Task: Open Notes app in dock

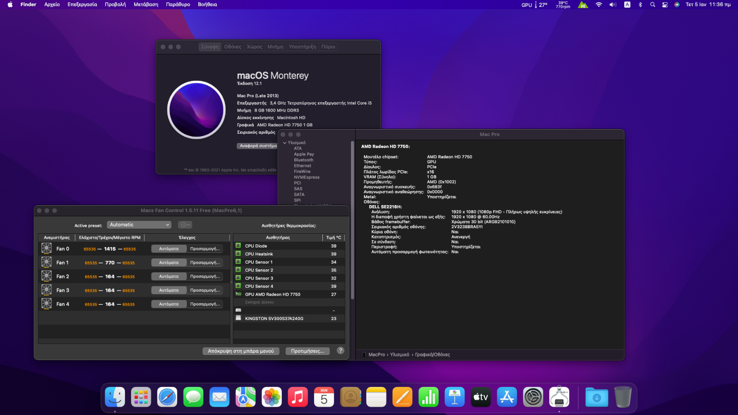Action: 376,397
